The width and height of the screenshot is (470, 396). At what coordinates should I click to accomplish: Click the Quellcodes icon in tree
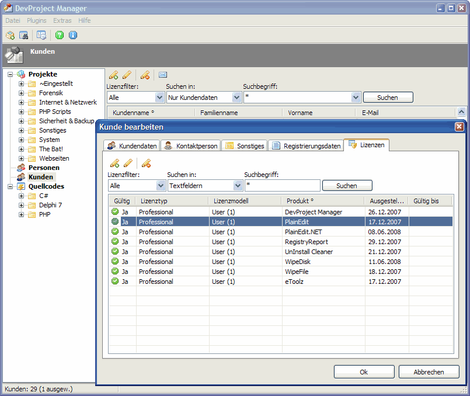pos(21,186)
